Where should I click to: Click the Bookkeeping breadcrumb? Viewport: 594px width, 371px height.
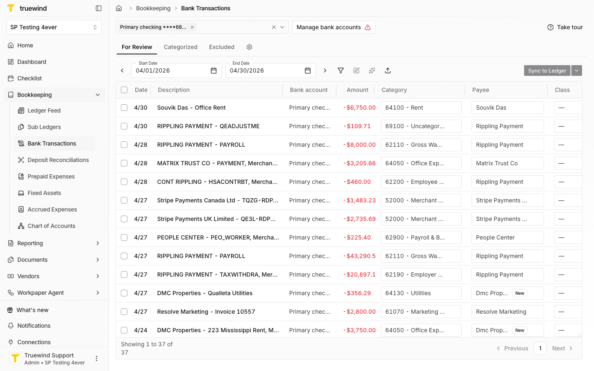click(x=153, y=8)
